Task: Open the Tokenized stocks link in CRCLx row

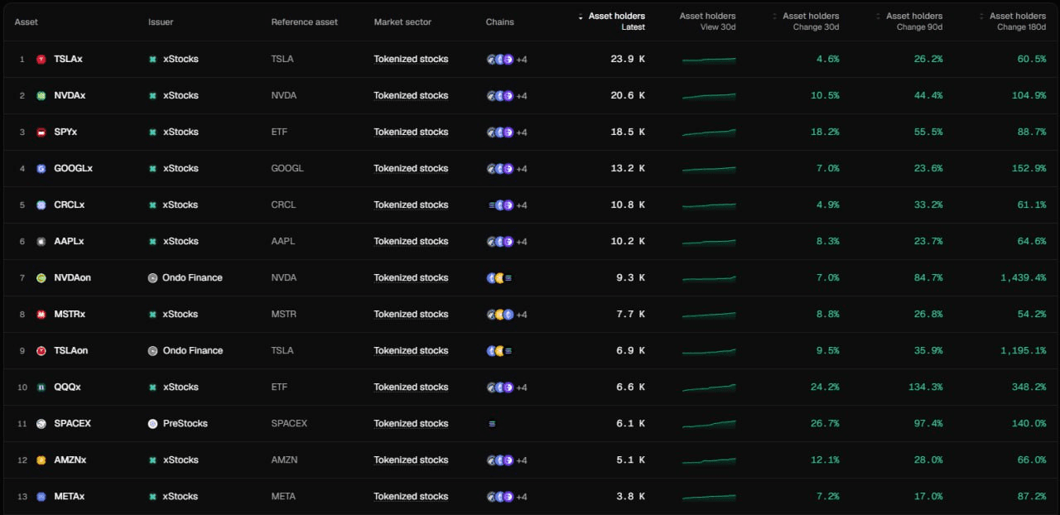Action: [411, 205]
